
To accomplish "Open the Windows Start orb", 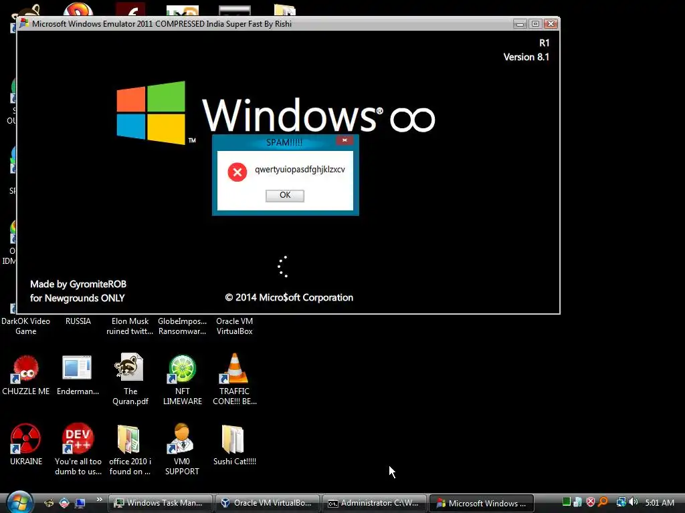I will pos(19,502).
